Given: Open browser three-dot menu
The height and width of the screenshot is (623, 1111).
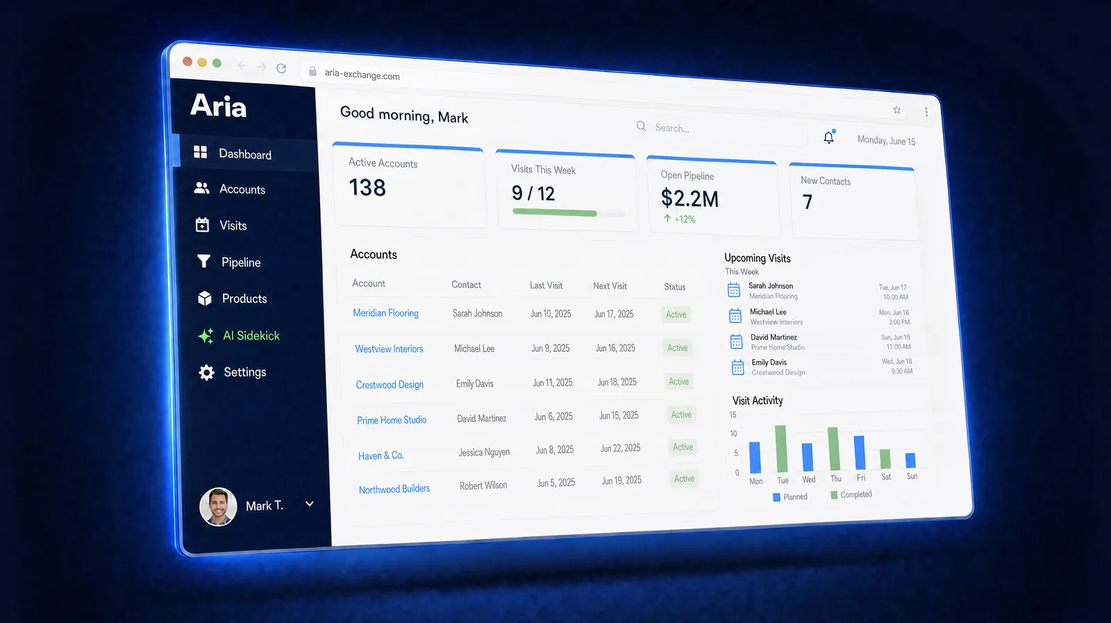Looking at the screenshot, I should click(x=926, y=112).
